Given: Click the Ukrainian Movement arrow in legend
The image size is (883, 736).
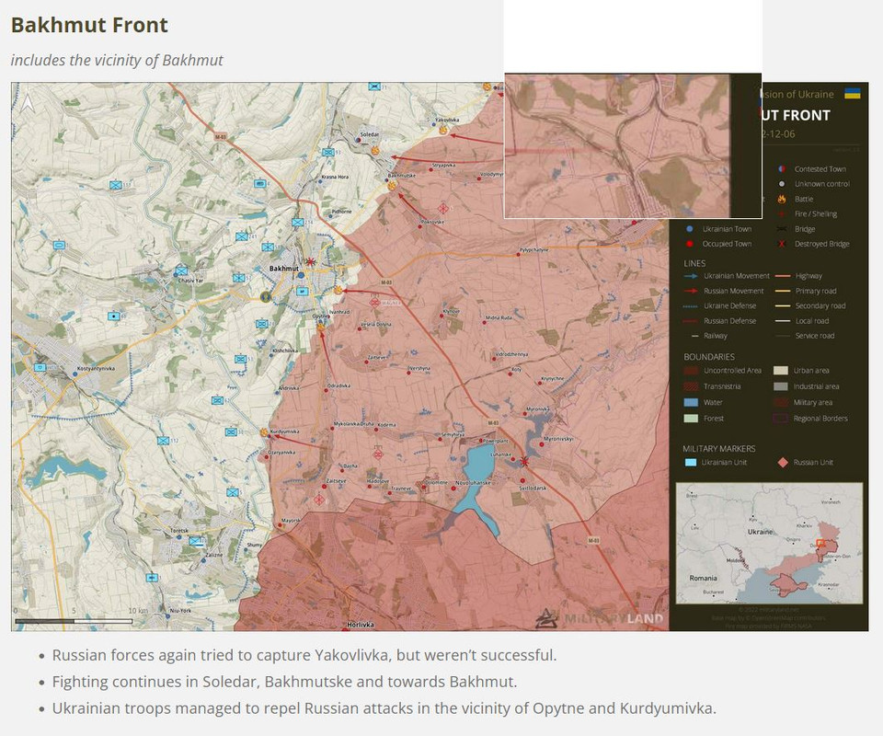Looking at the screenshot, I should [x=691, y=276].
